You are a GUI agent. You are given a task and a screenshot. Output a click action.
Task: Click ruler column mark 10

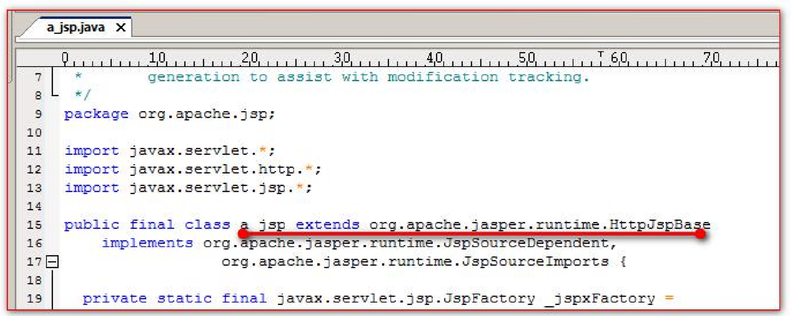[x=157, y=58]
